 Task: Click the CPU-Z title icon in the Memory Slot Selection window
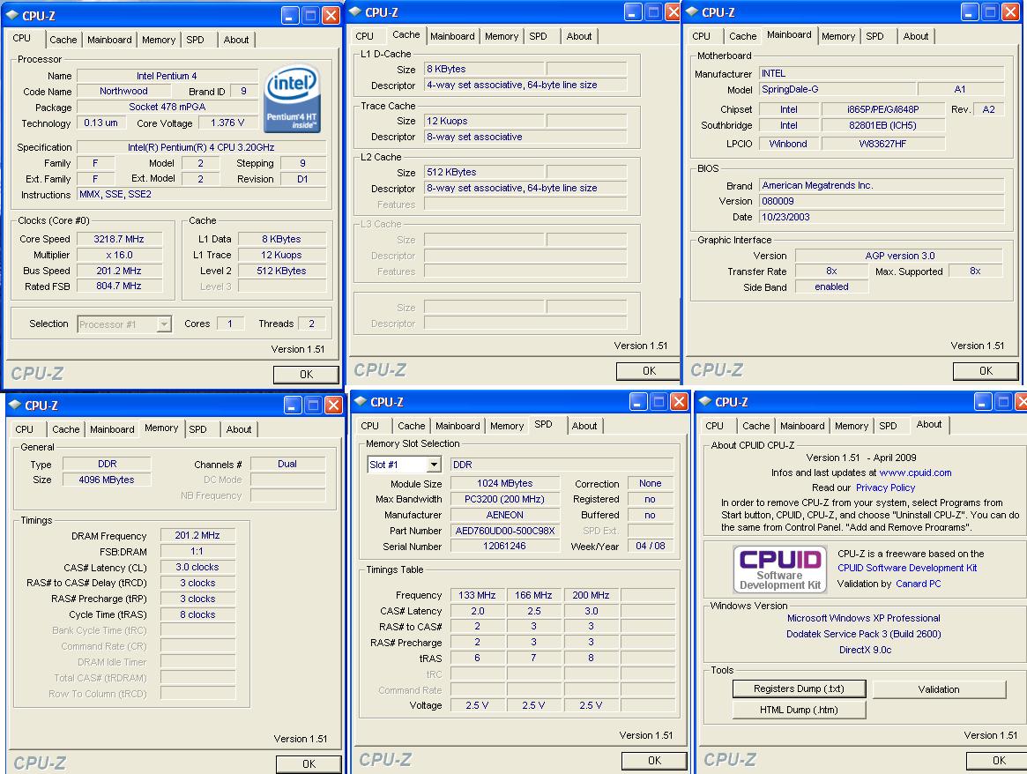[361, 401]
